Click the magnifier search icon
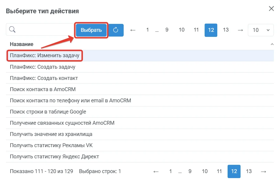The height and width of the screenshot is (189, 280). coord(12,29)
